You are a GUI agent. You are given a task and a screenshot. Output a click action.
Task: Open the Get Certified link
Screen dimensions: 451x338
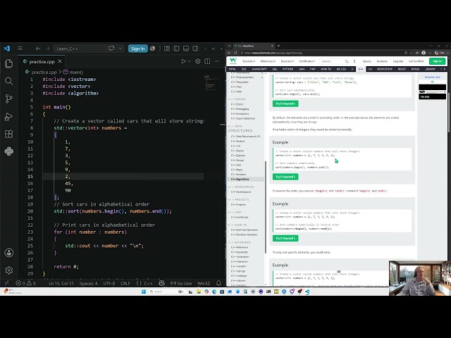click(x=416, y=61)
